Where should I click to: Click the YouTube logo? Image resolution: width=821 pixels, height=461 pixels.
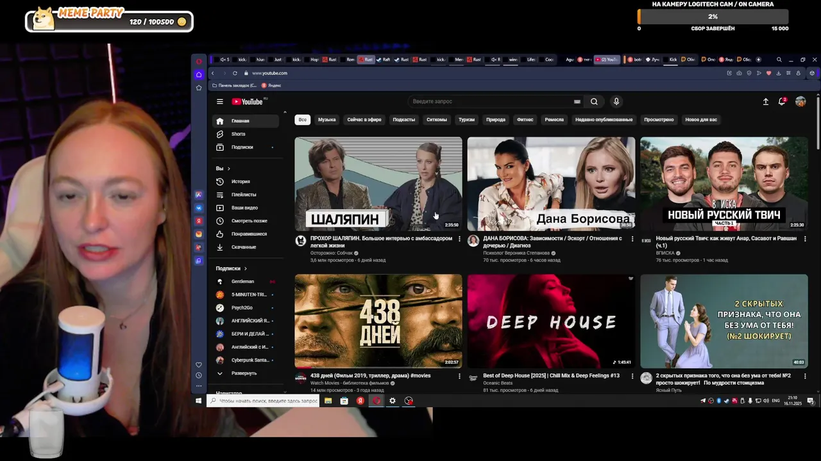[248, 101]
